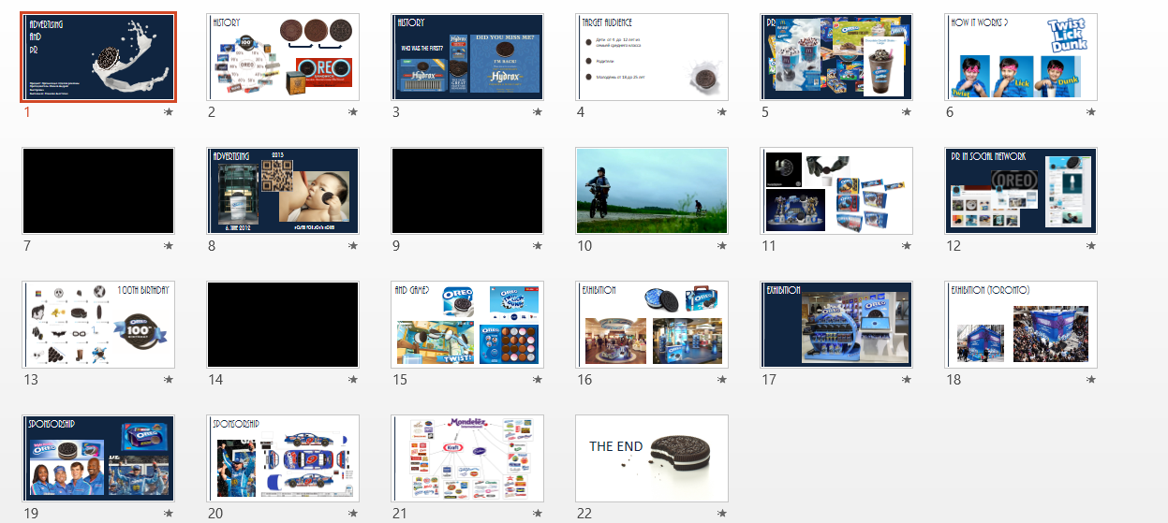The height and width of the screenshot is (523, 1168).
Task: Click the transition star under slide 18
Action: click(x=1091, y=380)
